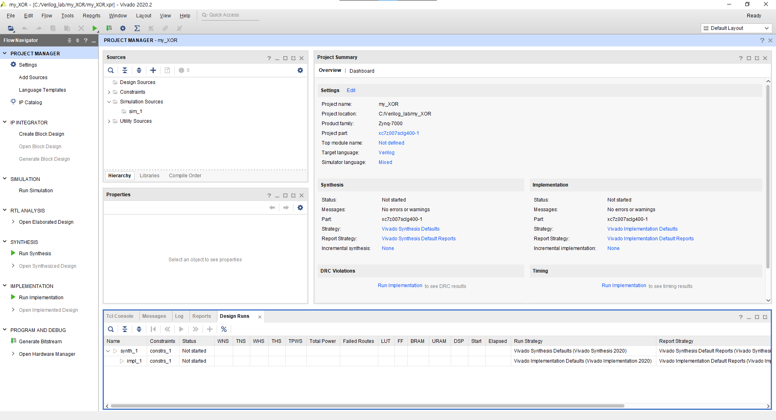This screenshot has height=420, width=776.
Task: Switch to Libraries tab in Sources
Action: (150, 176)
